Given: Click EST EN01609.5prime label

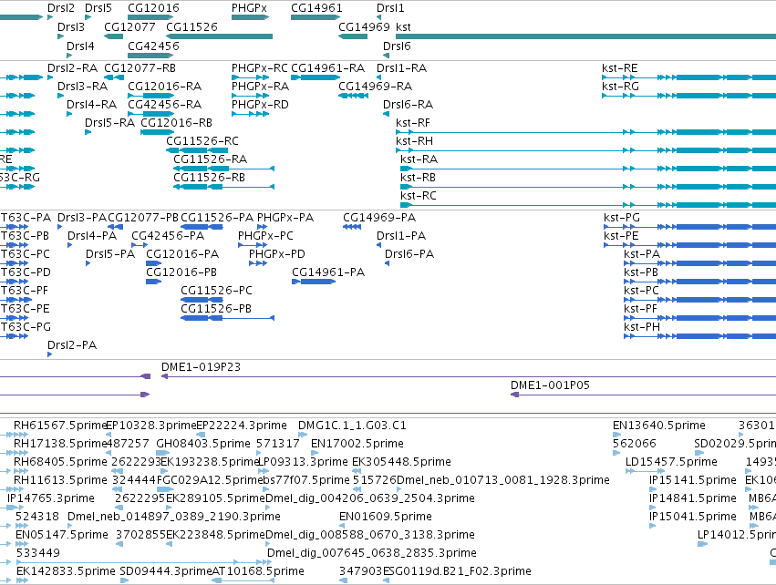Looking at the screenshot, I should [x=386, y=518].
